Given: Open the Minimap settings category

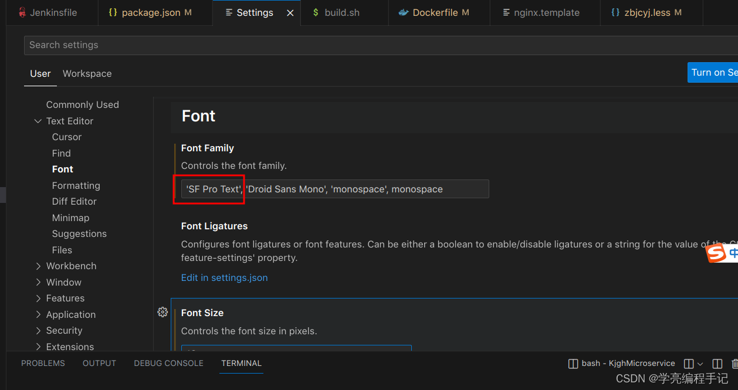Looking at the screenshot, I should [71, 218].
